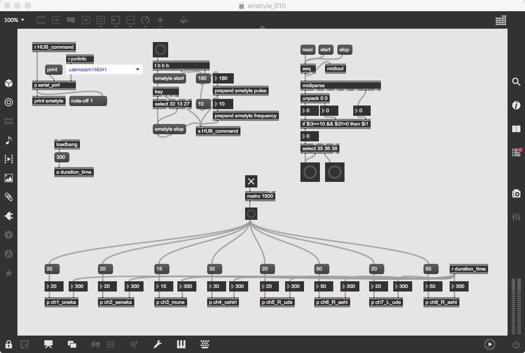Open the Images sidebar icon

9,178
